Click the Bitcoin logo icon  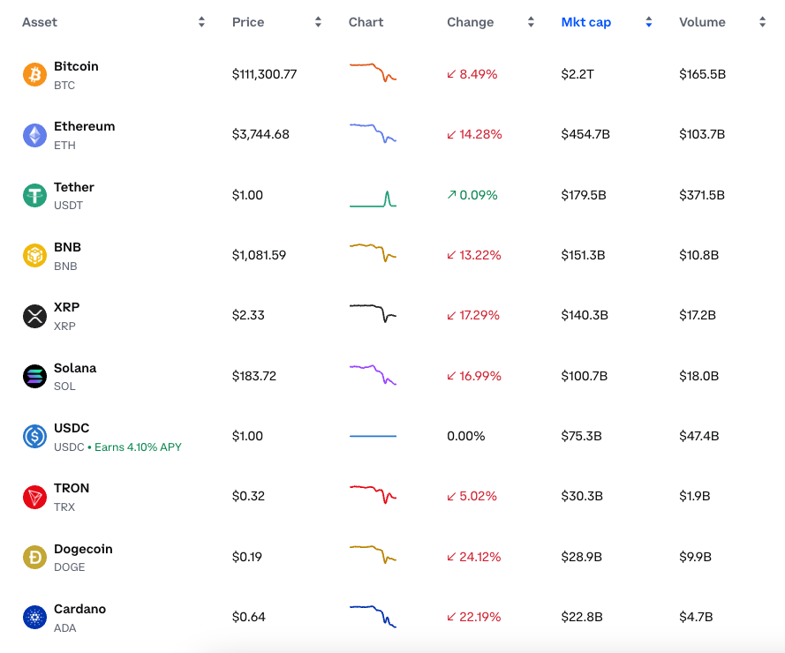click(35, 74)
